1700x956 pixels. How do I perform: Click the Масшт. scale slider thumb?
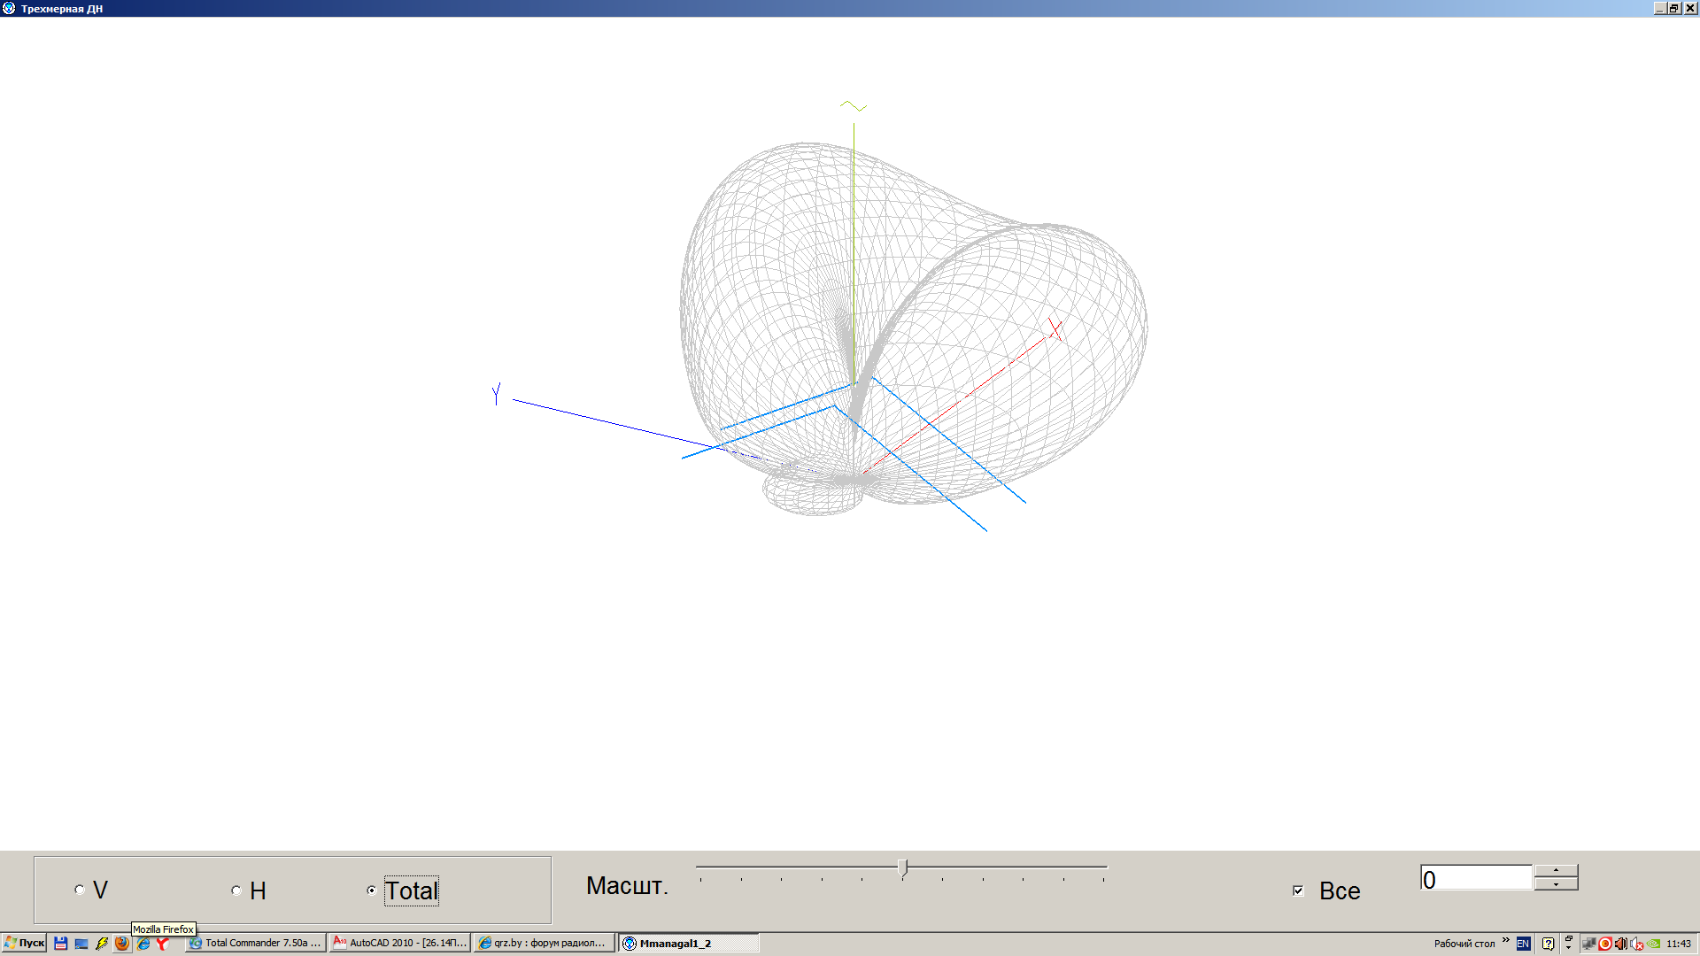tap(902, 867)
